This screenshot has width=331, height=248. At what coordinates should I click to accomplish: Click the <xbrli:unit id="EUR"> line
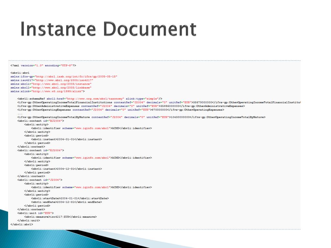[36, 213]
